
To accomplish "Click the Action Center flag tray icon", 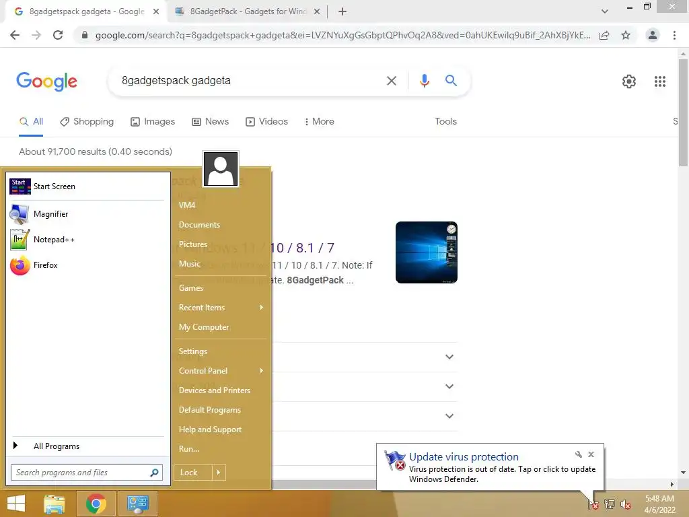I will click(x=593, y=504).
